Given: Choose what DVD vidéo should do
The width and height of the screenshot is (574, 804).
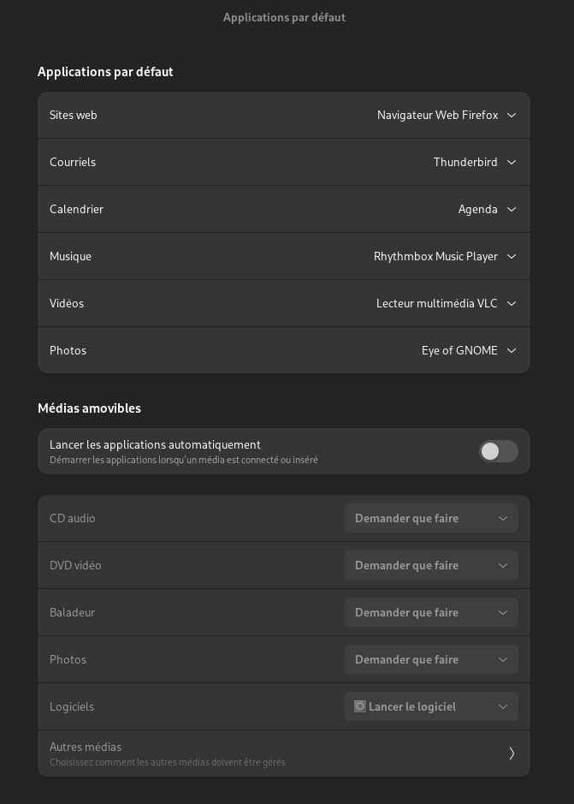Looking at the screenshot, I should [431, 565].
